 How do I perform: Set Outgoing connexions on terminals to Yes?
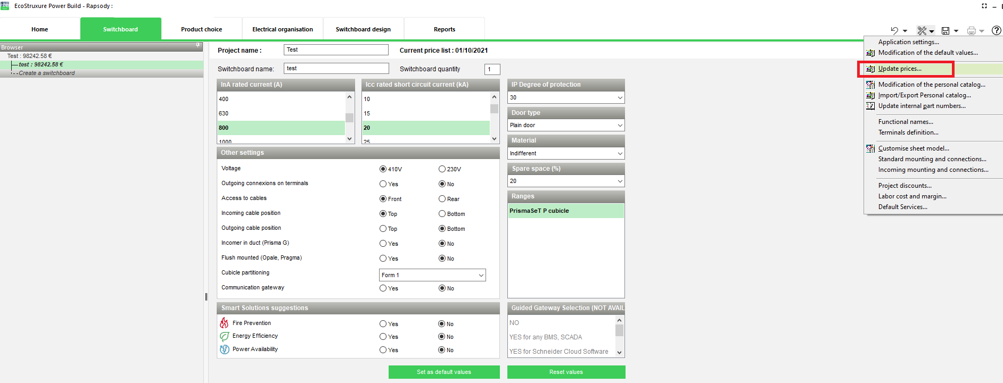pyautogui.click(x=383, y=184)
